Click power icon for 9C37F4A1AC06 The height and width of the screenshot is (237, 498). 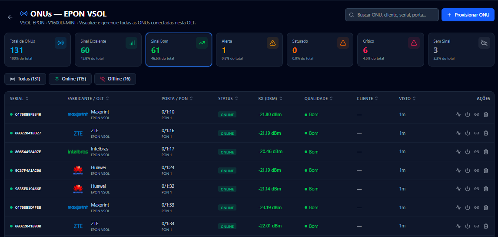pyautogui.click(x=467, y=170)
